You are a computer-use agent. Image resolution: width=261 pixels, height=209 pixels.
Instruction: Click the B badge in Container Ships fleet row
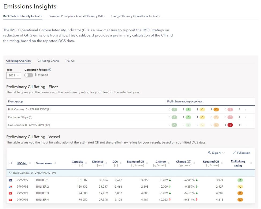[x=188, y=117]
